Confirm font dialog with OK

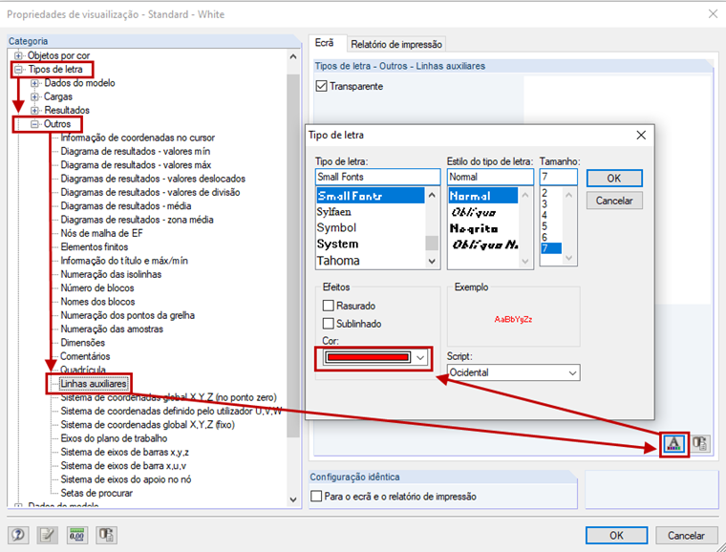click(614, 179)
